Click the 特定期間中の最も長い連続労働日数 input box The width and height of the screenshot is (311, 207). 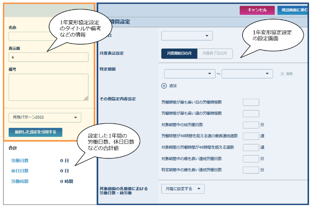coord(251,170)
